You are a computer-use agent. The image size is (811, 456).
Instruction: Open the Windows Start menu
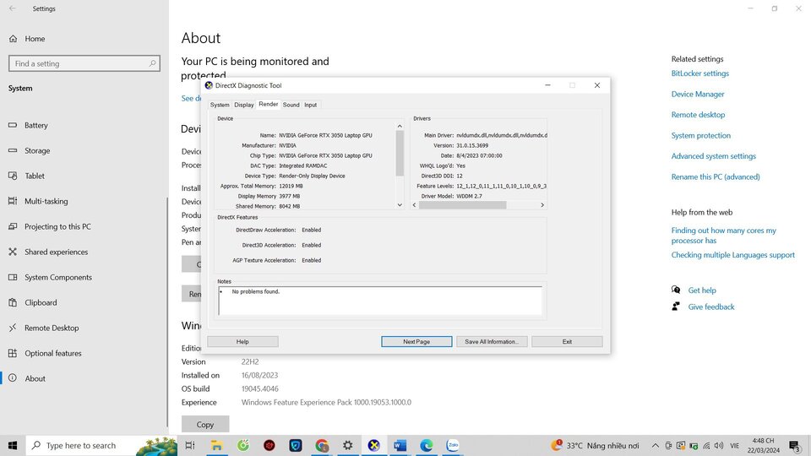coord(13,445)
